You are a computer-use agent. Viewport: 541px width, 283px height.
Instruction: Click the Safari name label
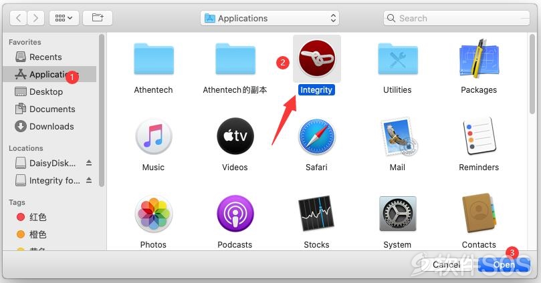tap(316, 168)
